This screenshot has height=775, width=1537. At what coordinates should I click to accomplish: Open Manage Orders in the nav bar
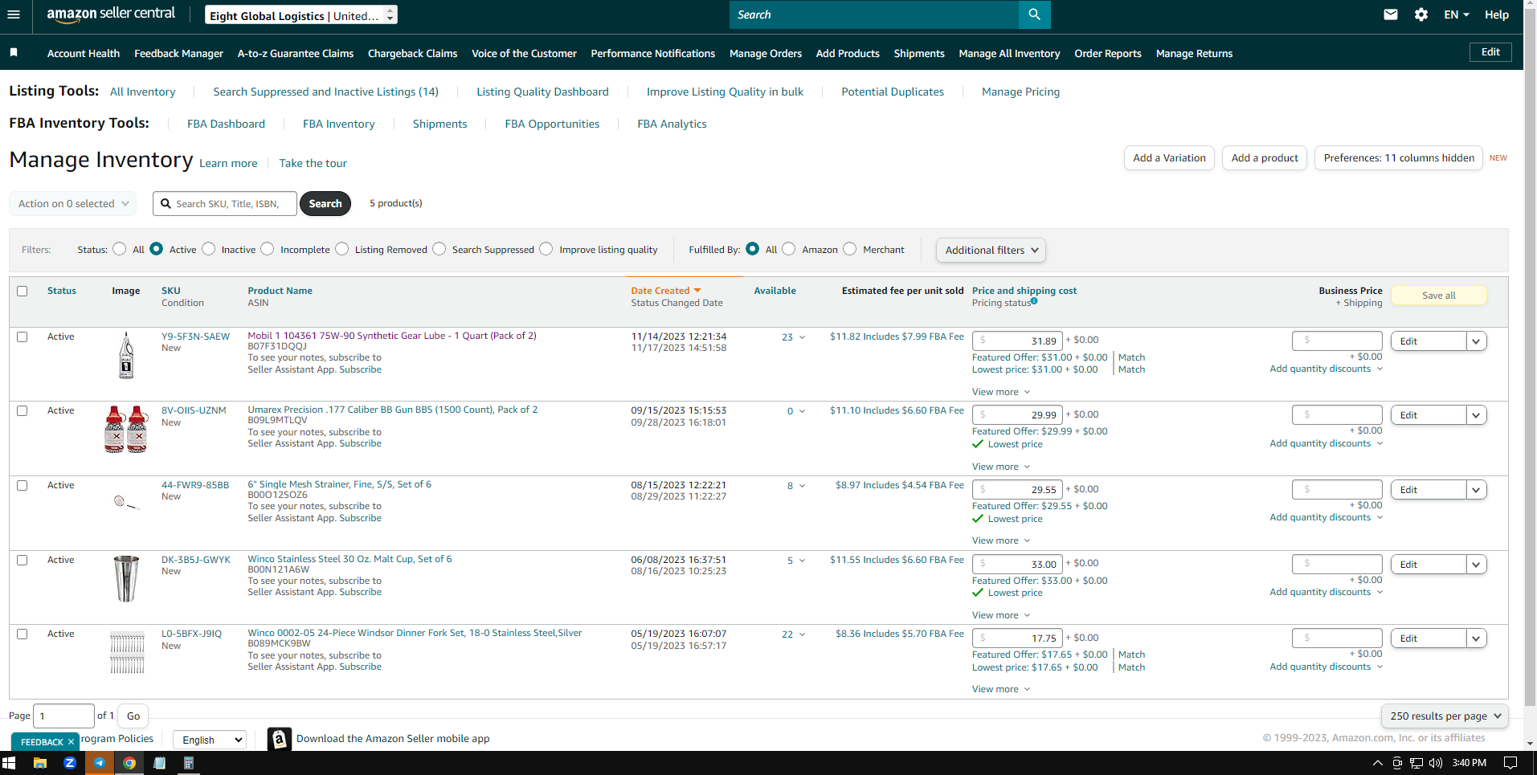(766, 54)
